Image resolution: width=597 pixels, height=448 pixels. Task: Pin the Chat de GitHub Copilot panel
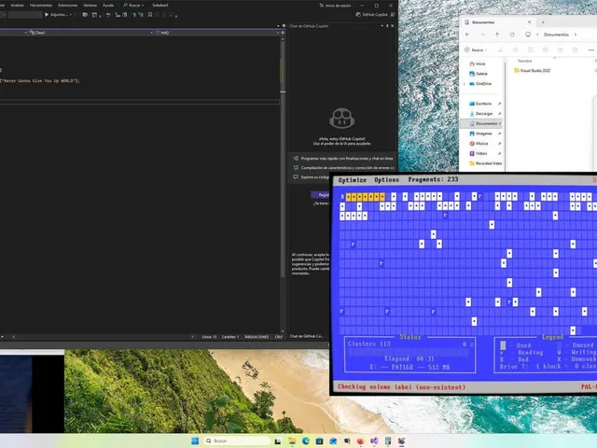pos(387,26)
